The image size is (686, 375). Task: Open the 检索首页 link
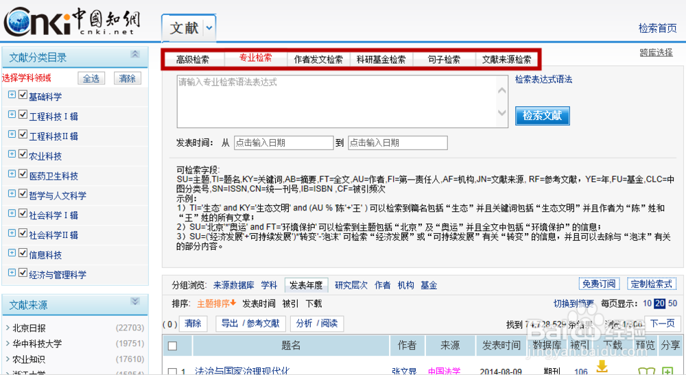(658, 28)
